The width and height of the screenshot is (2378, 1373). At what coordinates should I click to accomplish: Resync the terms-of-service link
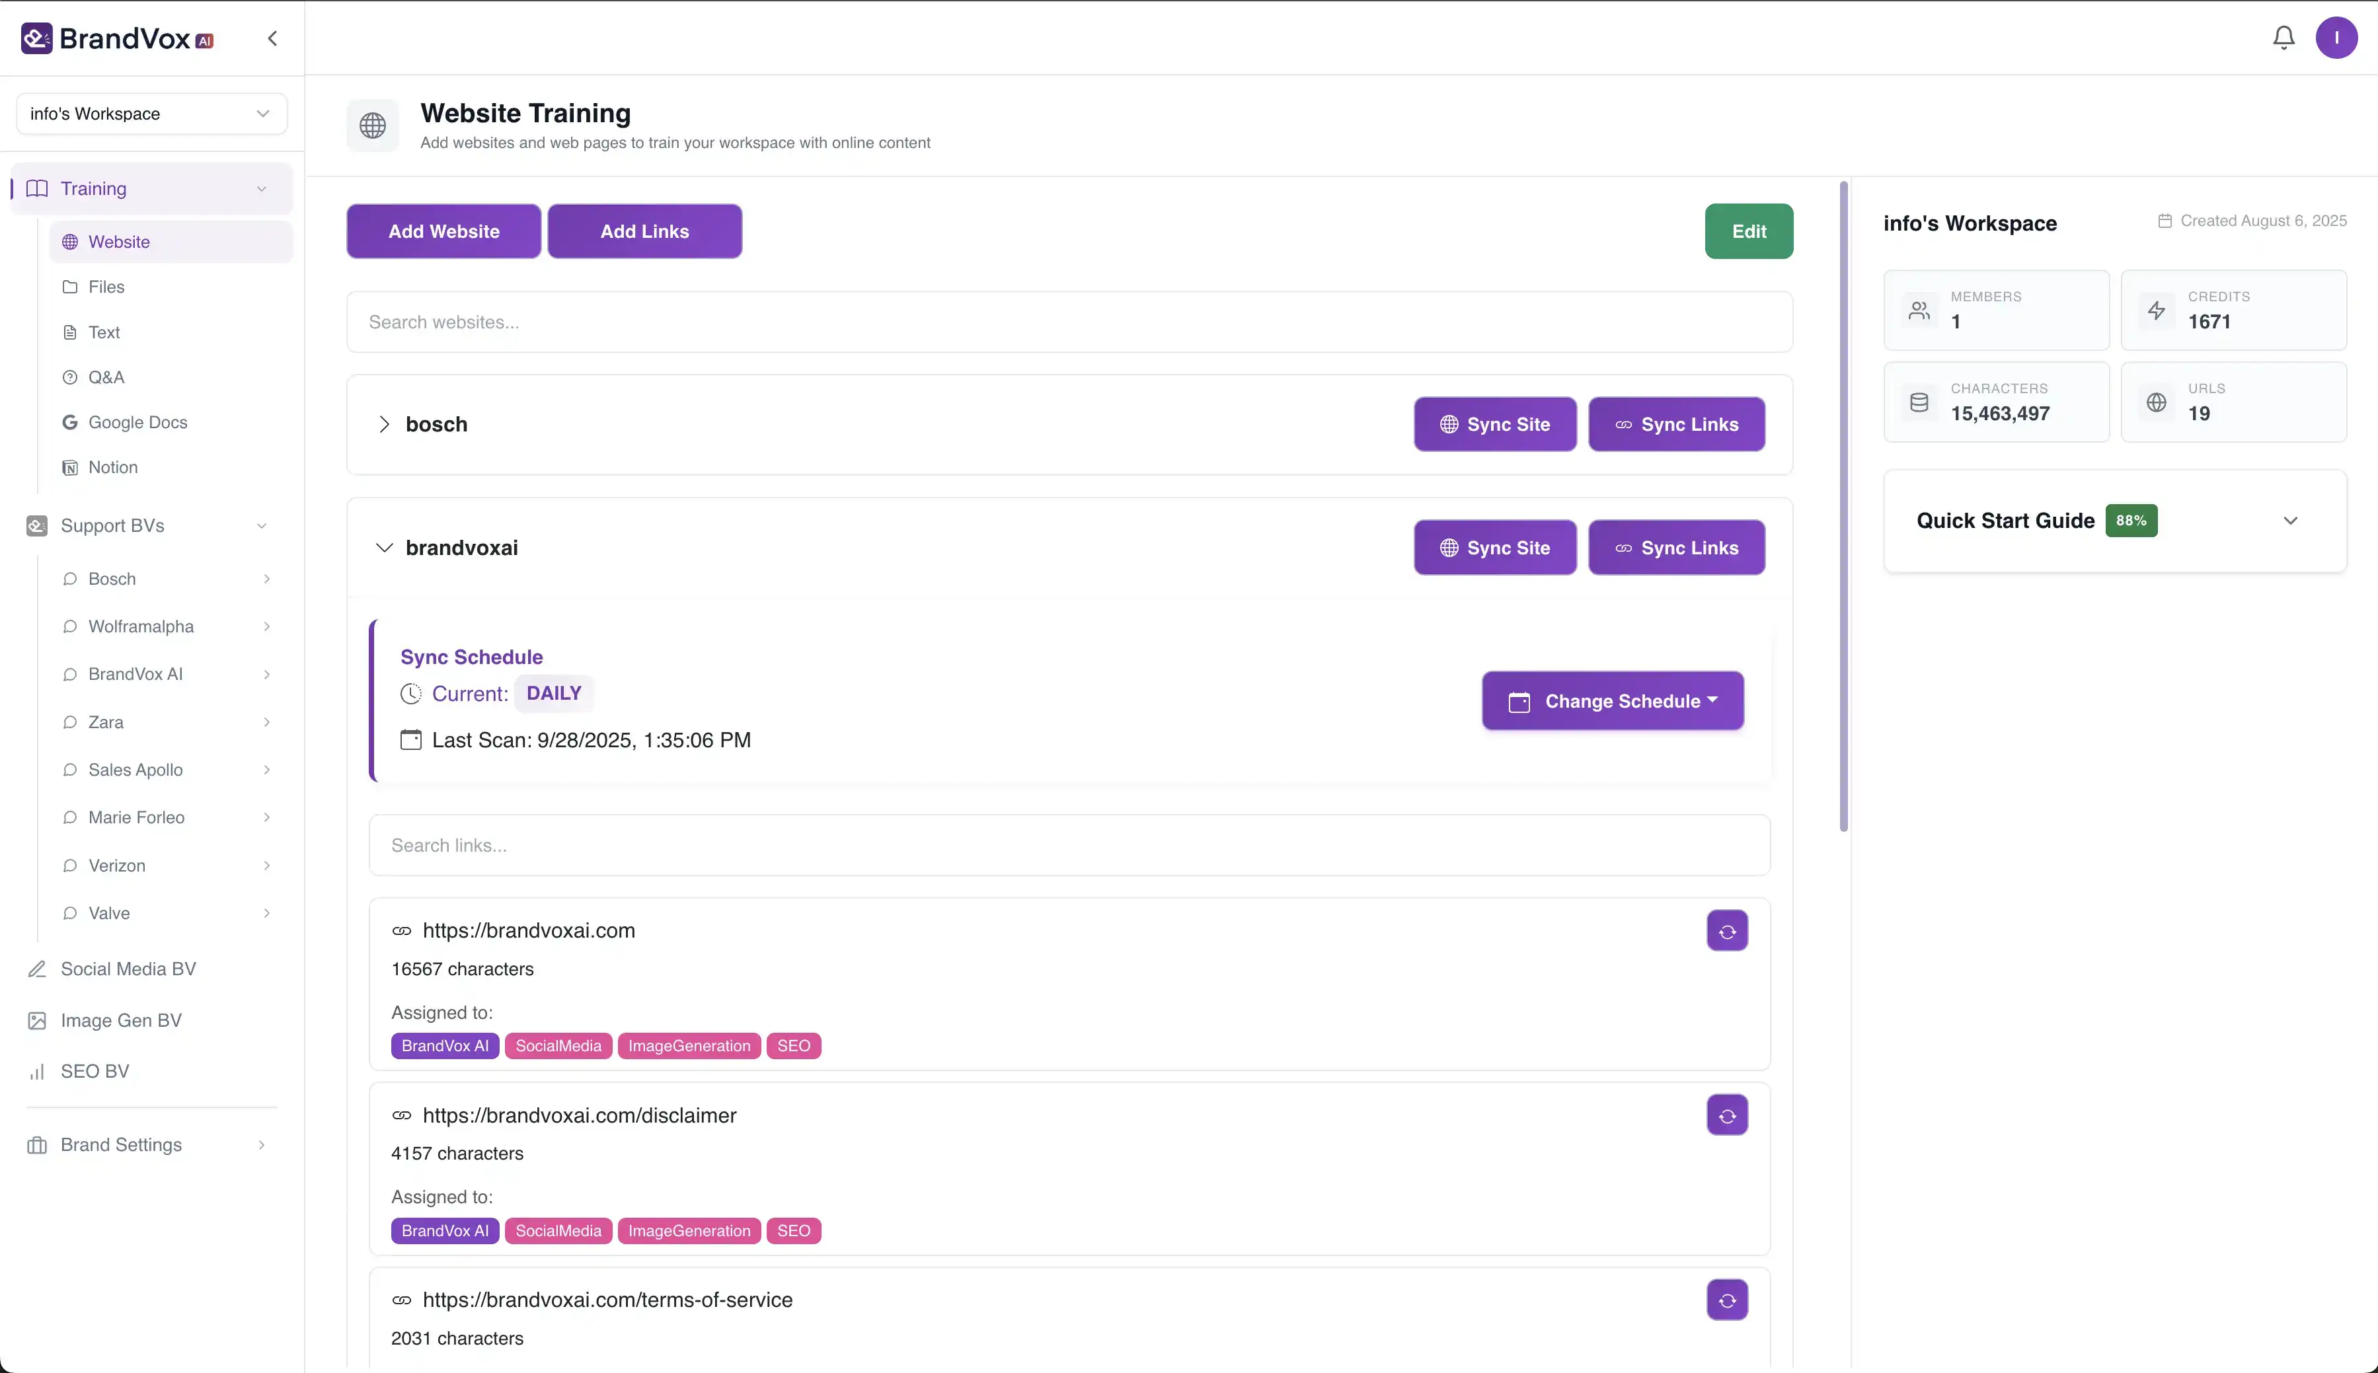[x=1726, y=1300]
